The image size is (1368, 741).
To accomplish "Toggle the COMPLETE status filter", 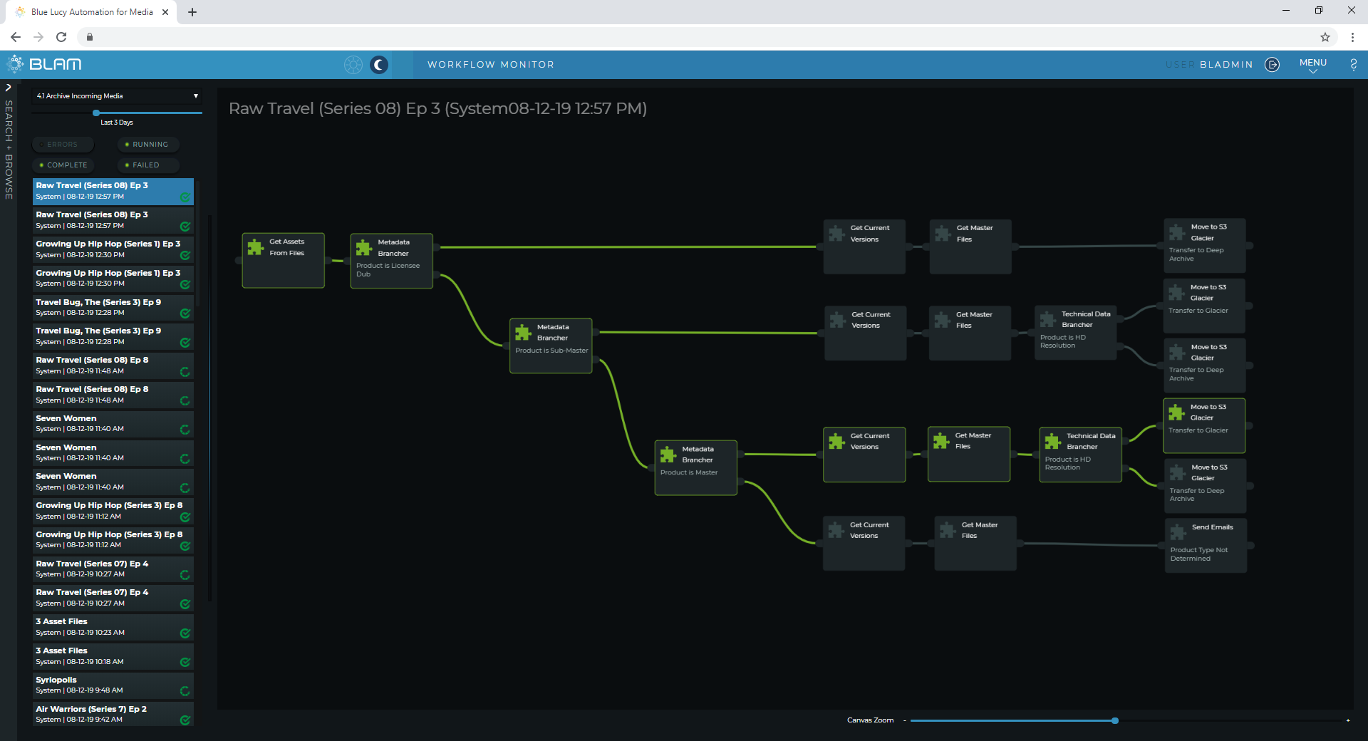I will (63, 165).
